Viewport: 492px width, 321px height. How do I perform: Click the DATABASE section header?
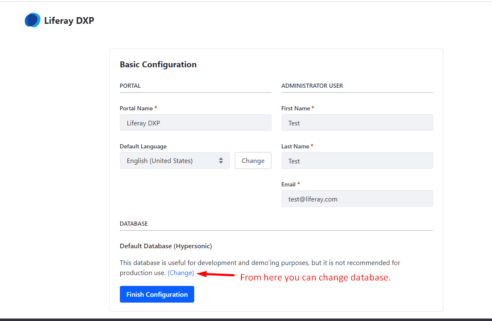pos(134,224)
